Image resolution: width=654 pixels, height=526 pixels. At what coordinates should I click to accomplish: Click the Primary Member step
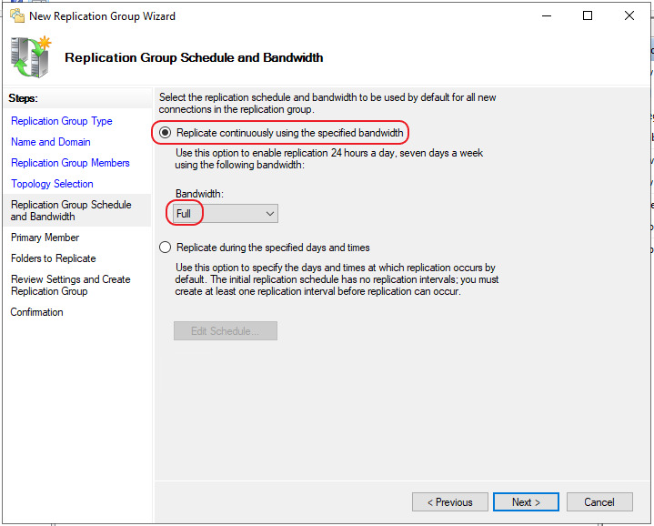(45, 238)
